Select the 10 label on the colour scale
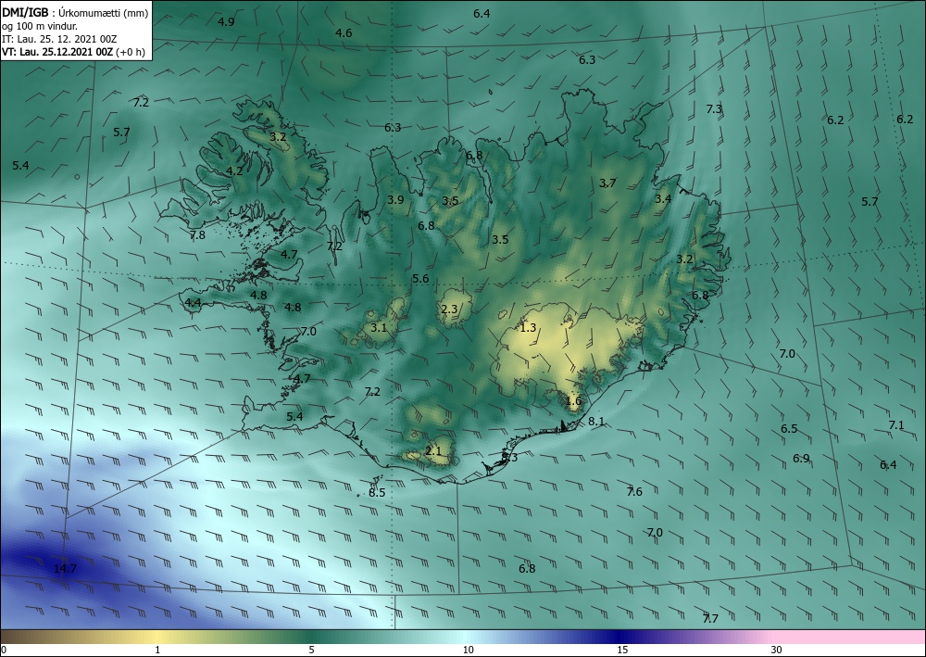The image size is (926, 657). (468, 651)
